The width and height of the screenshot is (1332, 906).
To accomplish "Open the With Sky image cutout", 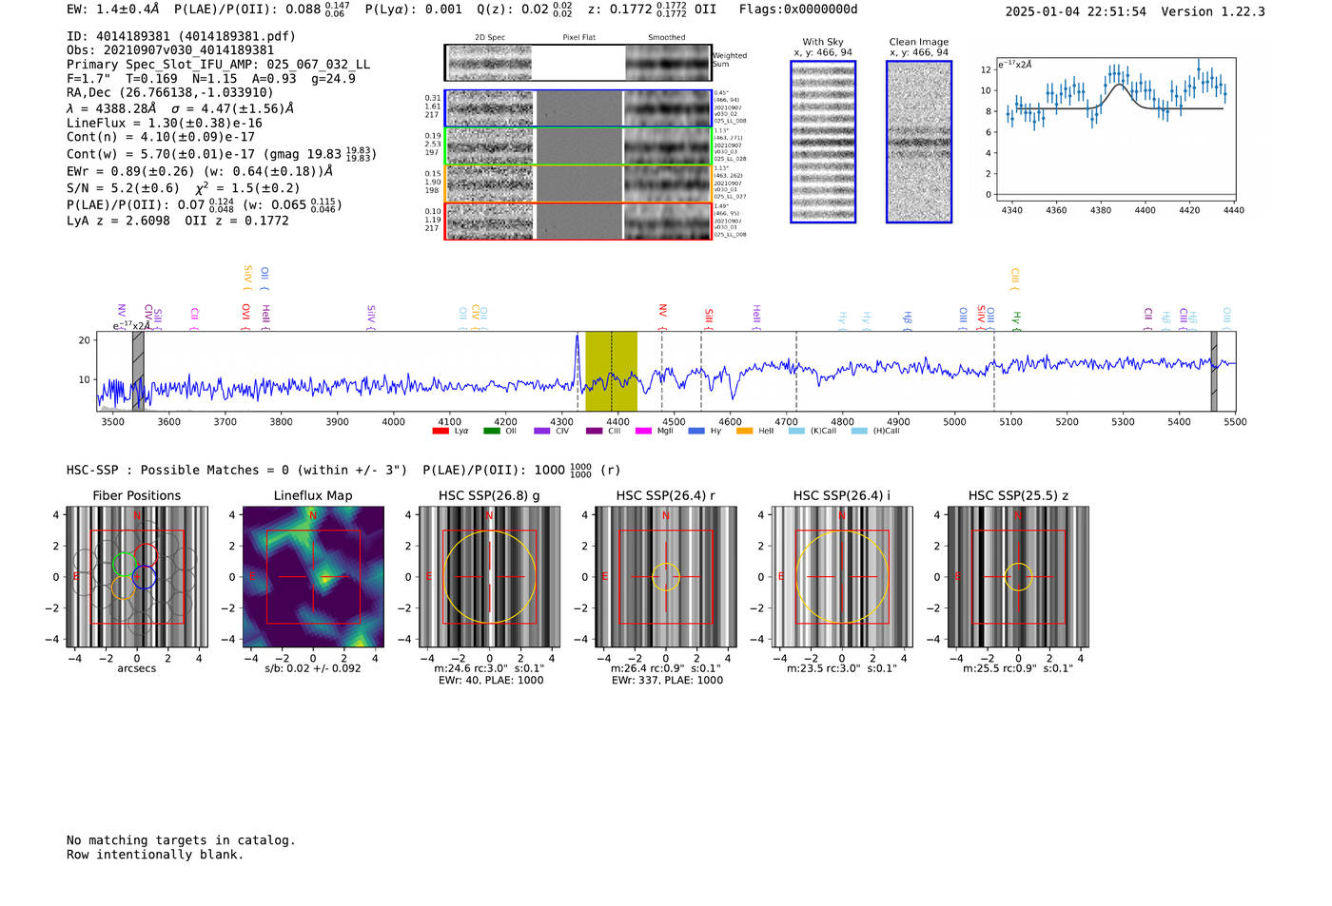I will [823, 142].
